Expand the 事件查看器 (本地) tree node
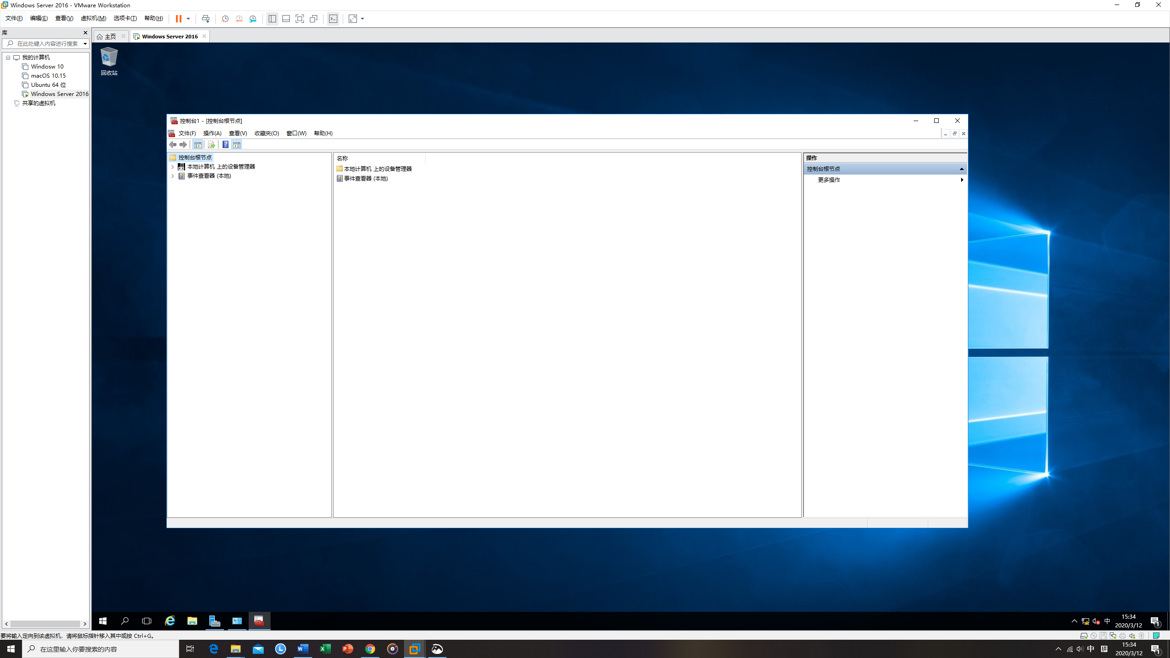 [x=173, y=176]
